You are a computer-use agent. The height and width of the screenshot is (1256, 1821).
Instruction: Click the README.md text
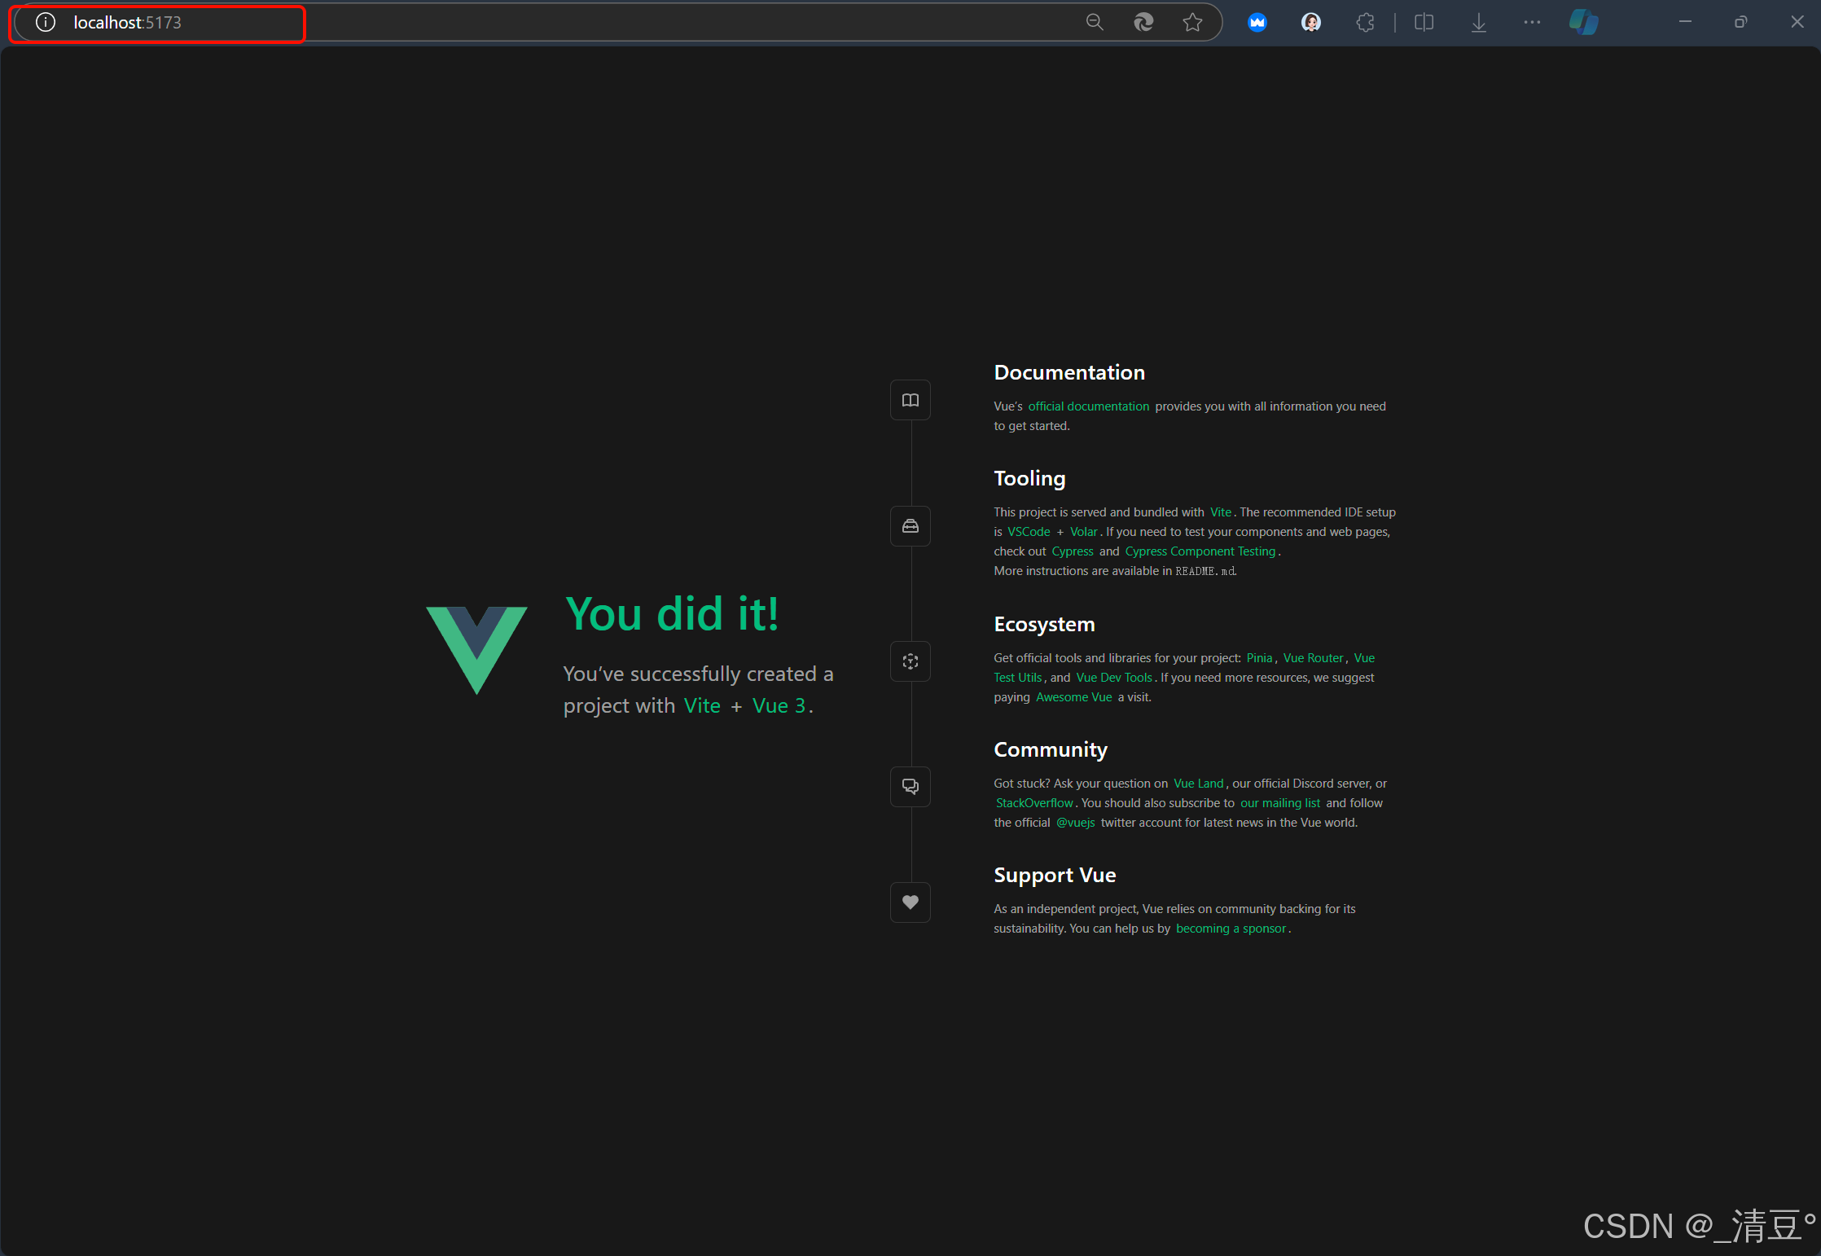click(x=1205, y=572)
